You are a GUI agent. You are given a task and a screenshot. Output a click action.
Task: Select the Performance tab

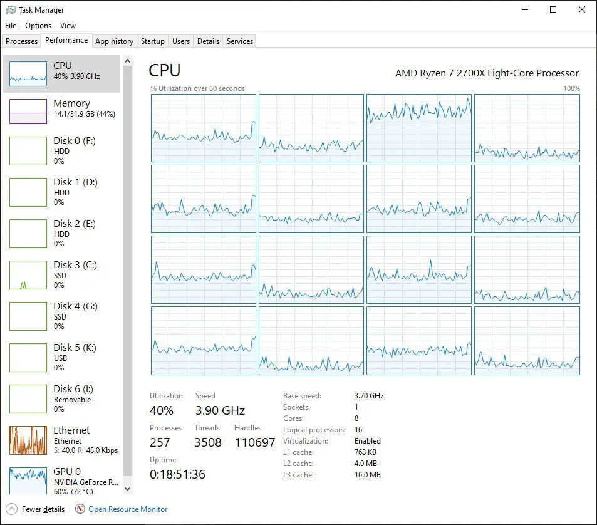(66, 40)
